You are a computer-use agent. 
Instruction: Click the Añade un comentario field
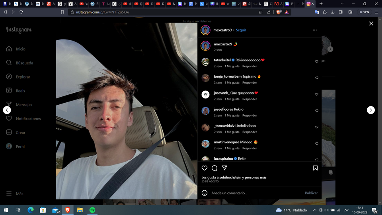(255, 193)
